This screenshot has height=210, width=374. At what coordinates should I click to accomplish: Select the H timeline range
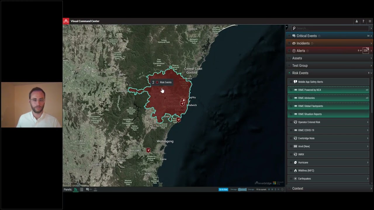[x=278, y=190]
